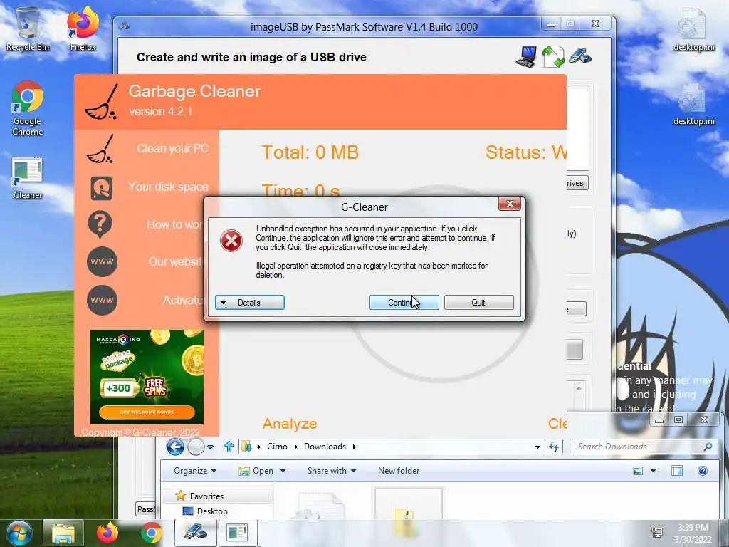Click the red error icon in dialog
This screenshot has height=547, width=729.
coord(231,241)
